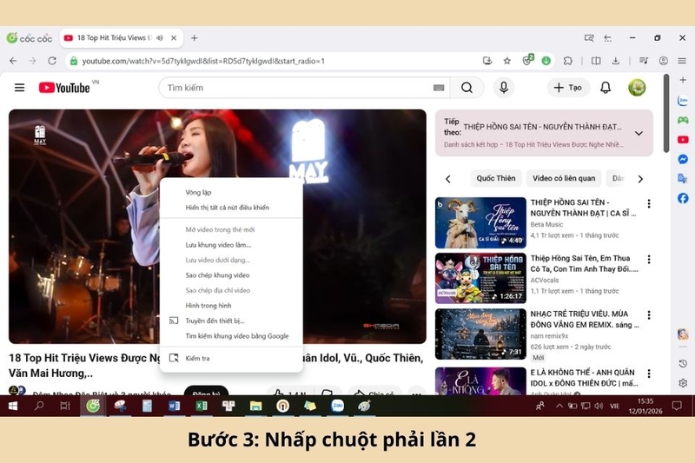Open the sidebar history icon
Image resolution: width=695 pixels, height=463 pixels.
[683, 364]
